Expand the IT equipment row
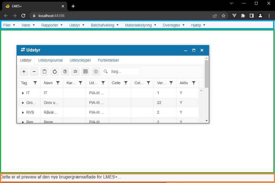The height and width of the screenshot is (183, 275). tap(23, 93)
